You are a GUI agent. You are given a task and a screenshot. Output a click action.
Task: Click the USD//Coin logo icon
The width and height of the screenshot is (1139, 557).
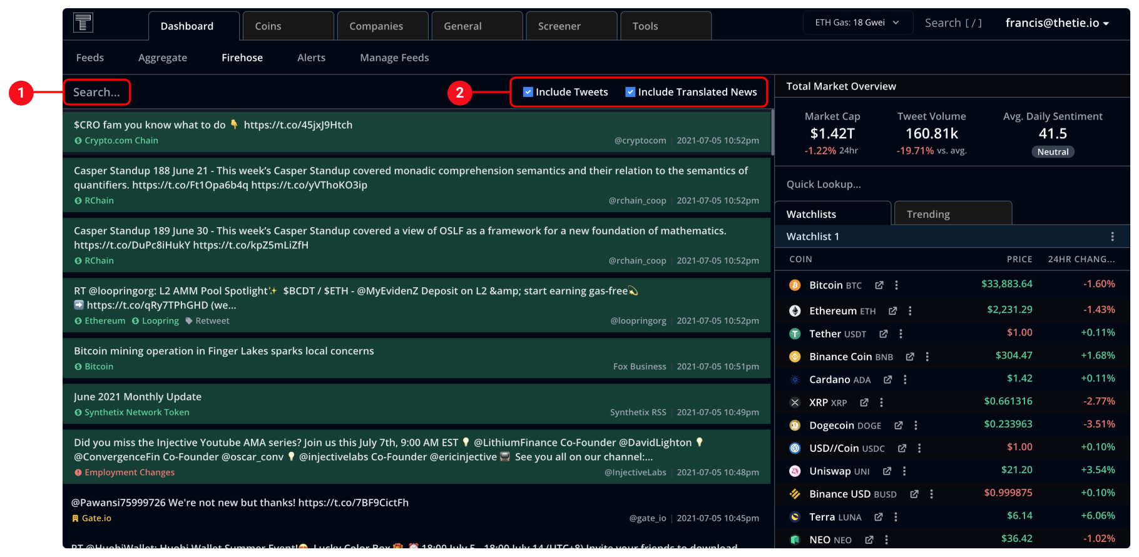[795, 448]
